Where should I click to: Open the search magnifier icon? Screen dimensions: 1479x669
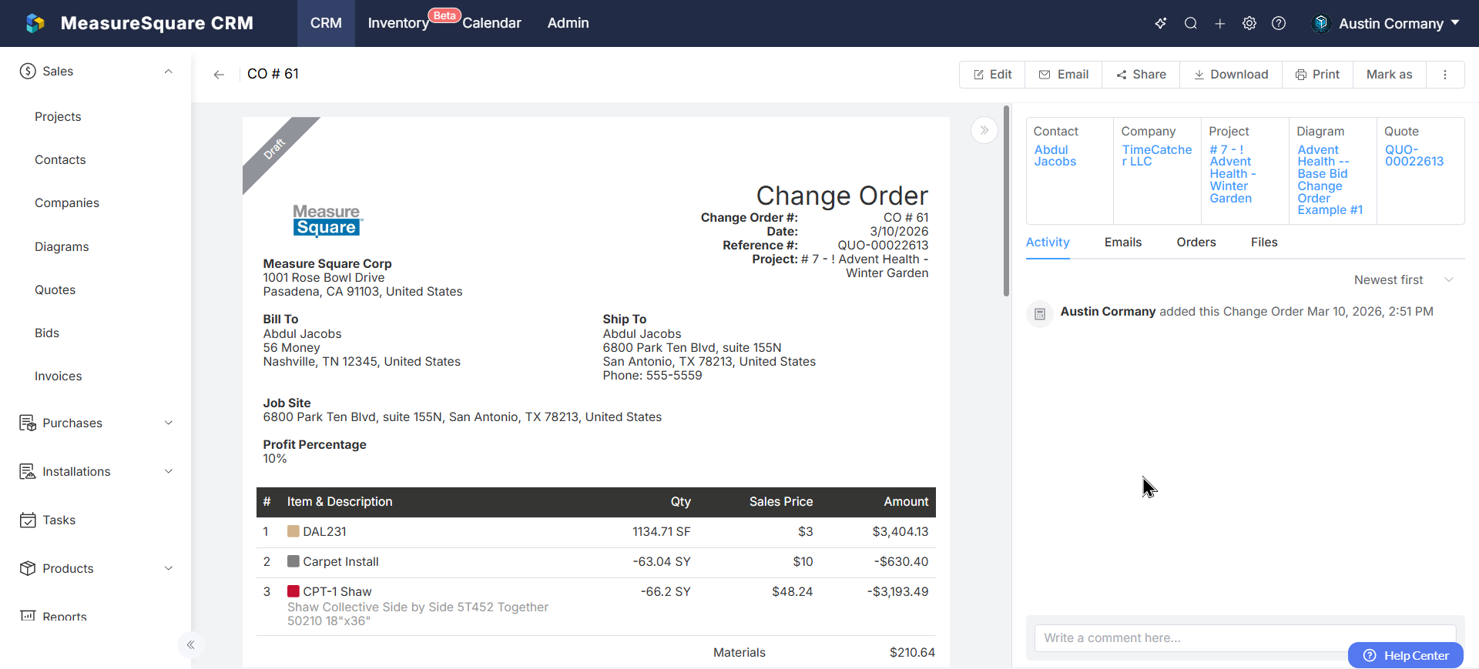[x=1191, y=23]
